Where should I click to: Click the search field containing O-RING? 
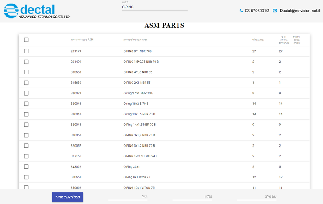click(x=155, y=7)
